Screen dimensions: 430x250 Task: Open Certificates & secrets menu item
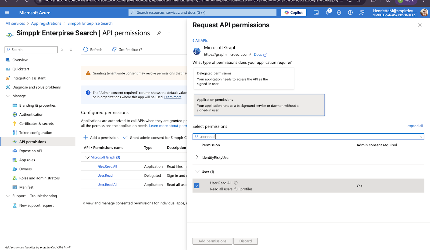tap(36, 124)
